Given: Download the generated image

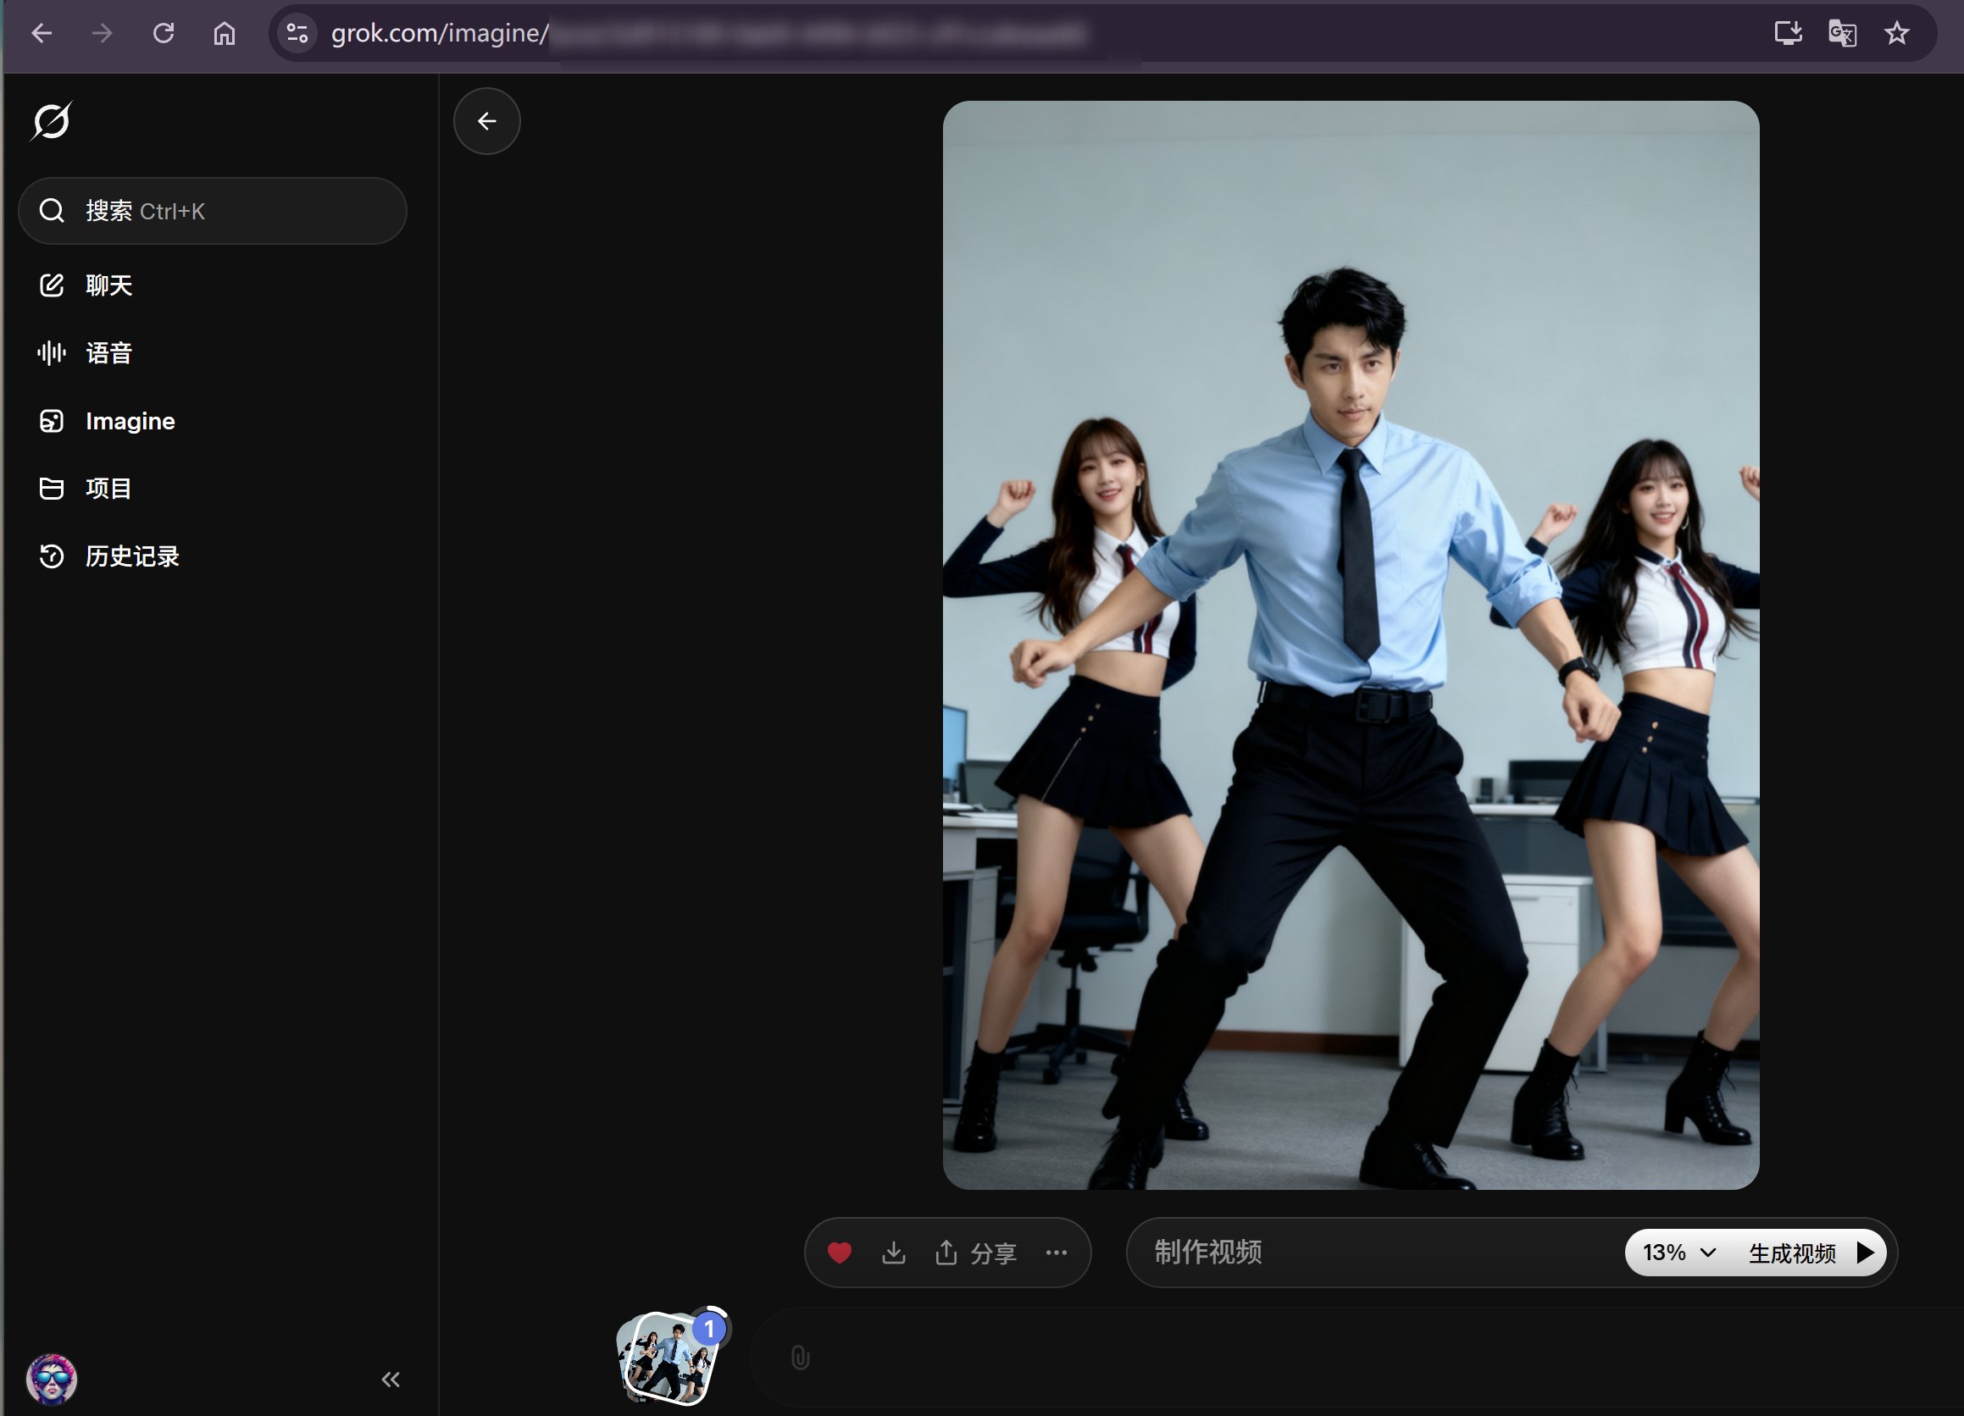Looking at the screenshot, I should click(894, 1253).
